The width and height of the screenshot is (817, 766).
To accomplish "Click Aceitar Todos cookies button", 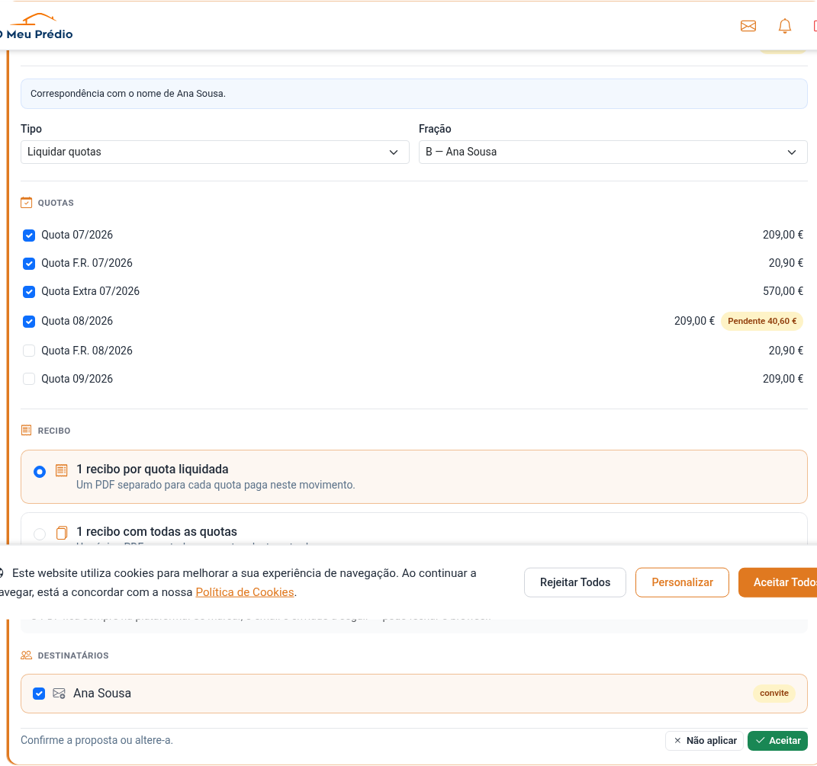I will (778, 582).
